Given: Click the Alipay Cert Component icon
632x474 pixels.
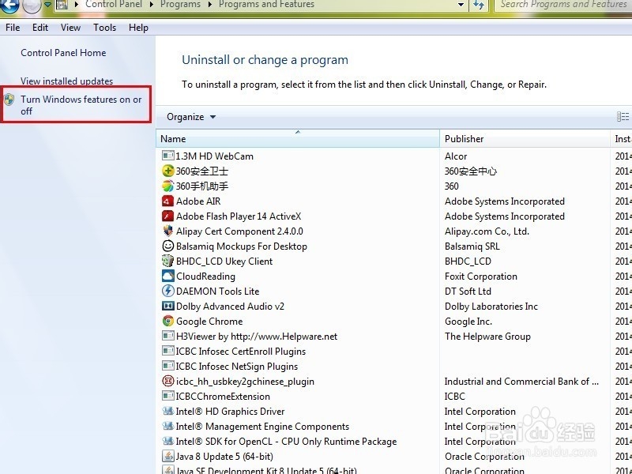Looking at the screenshot, I should tap(167, 231).
